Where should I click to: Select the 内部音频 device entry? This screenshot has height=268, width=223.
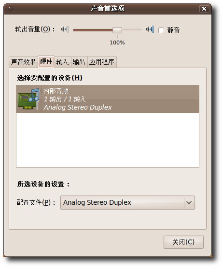[108, 99]
